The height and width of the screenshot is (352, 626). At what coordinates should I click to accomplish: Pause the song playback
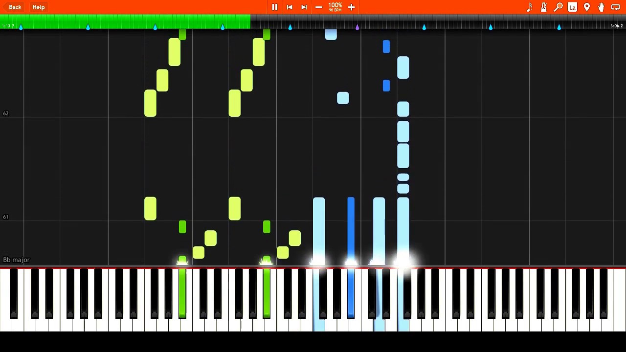tap(275, 7)
